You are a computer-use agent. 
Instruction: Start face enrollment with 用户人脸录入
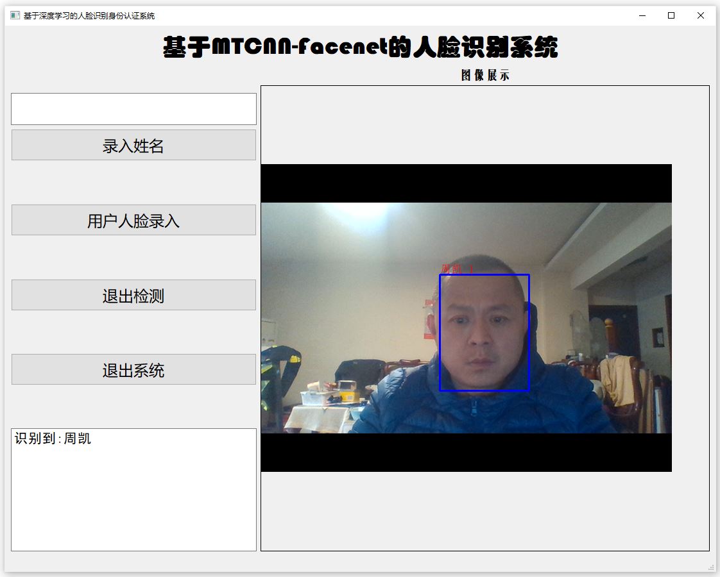[133, 220]
